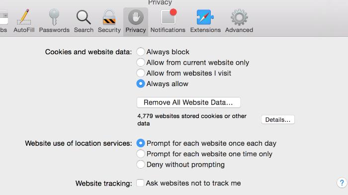348x195 pixels.
Task: Open the Extensions puzzle piece pane
Action: tap(205, 17)
